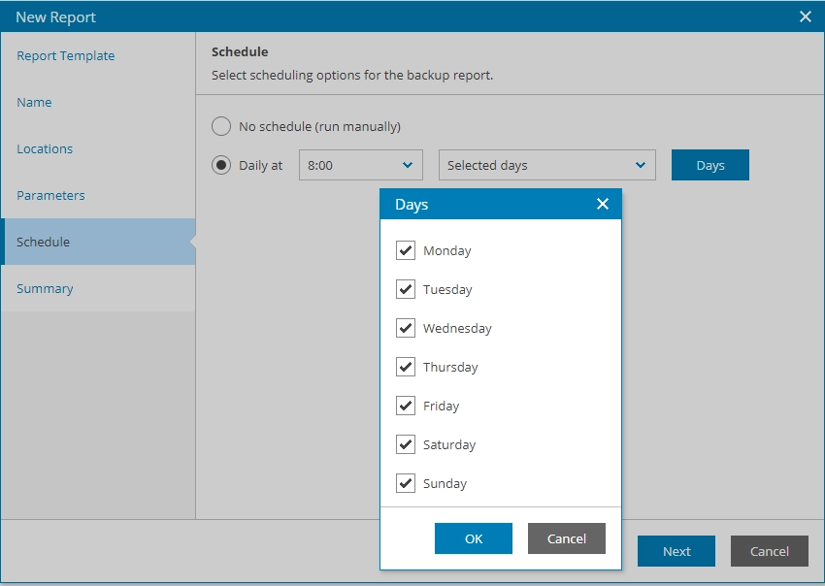Expand the Selected days dropdown
Image resolution: width=825 pixels, height=586 pixels.
546,165
